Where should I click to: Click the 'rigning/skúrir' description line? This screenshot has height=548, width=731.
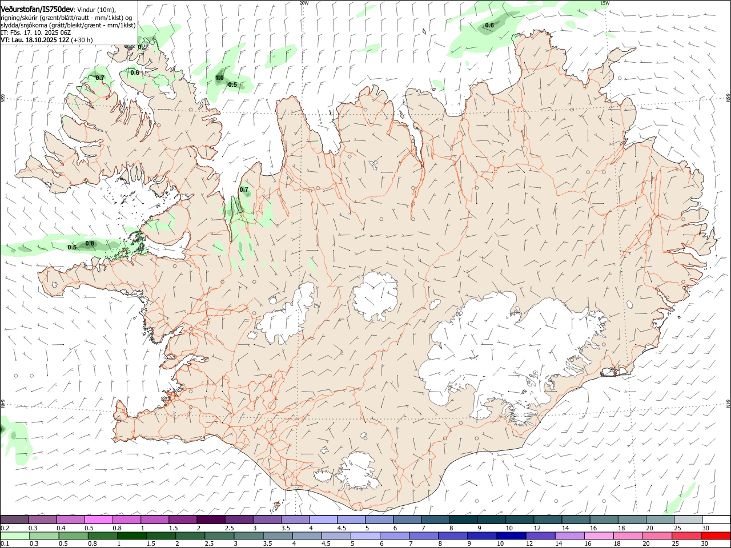click(x=66, y=17)
